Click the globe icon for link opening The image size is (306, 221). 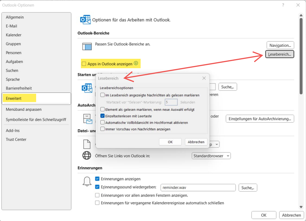point(87,156)
